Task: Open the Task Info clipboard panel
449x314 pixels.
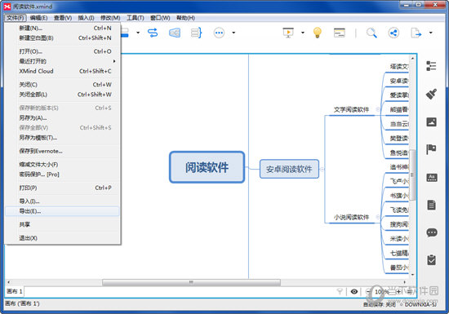Action: click(x=432, y=259)
